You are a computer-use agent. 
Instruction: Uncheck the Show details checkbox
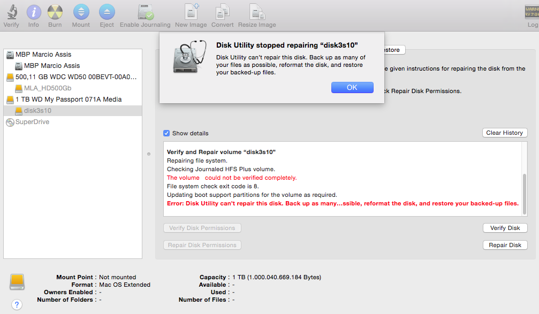pos(166,133)
